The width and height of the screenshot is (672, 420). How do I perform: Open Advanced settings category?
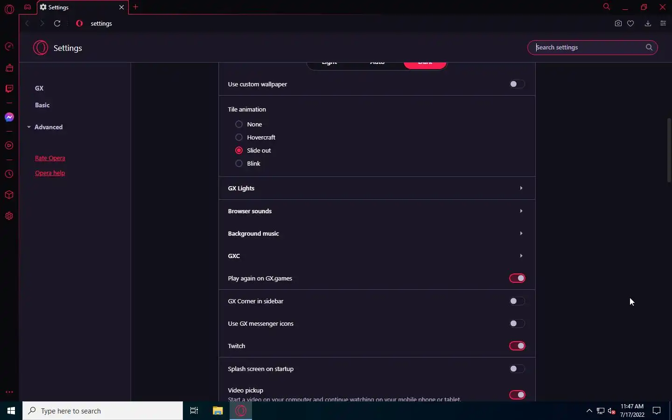[49, 127]
